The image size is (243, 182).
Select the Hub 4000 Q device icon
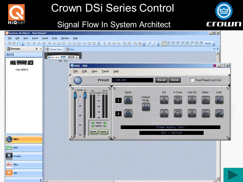22,63
